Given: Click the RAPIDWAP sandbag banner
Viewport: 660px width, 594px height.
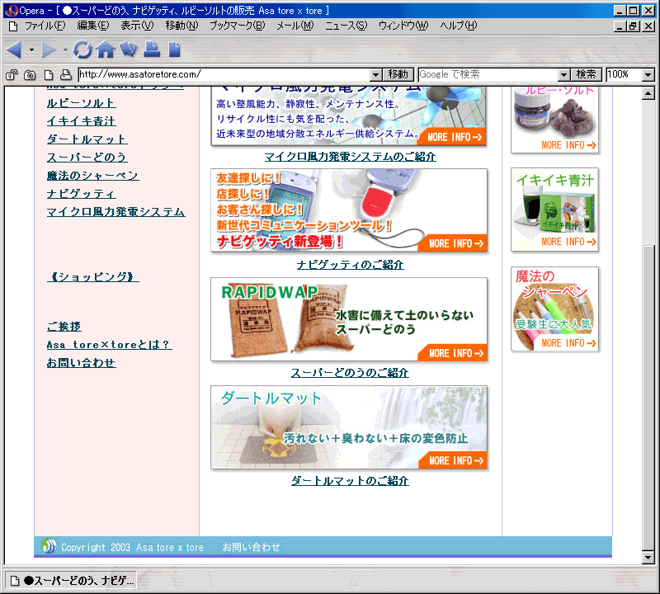Looking at the screenshot, I should (x=349, y=319).
